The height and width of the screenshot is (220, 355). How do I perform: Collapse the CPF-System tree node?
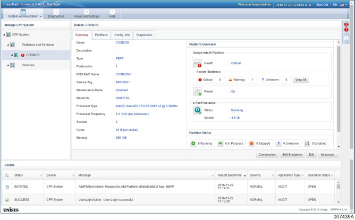(x=4, y=34)
